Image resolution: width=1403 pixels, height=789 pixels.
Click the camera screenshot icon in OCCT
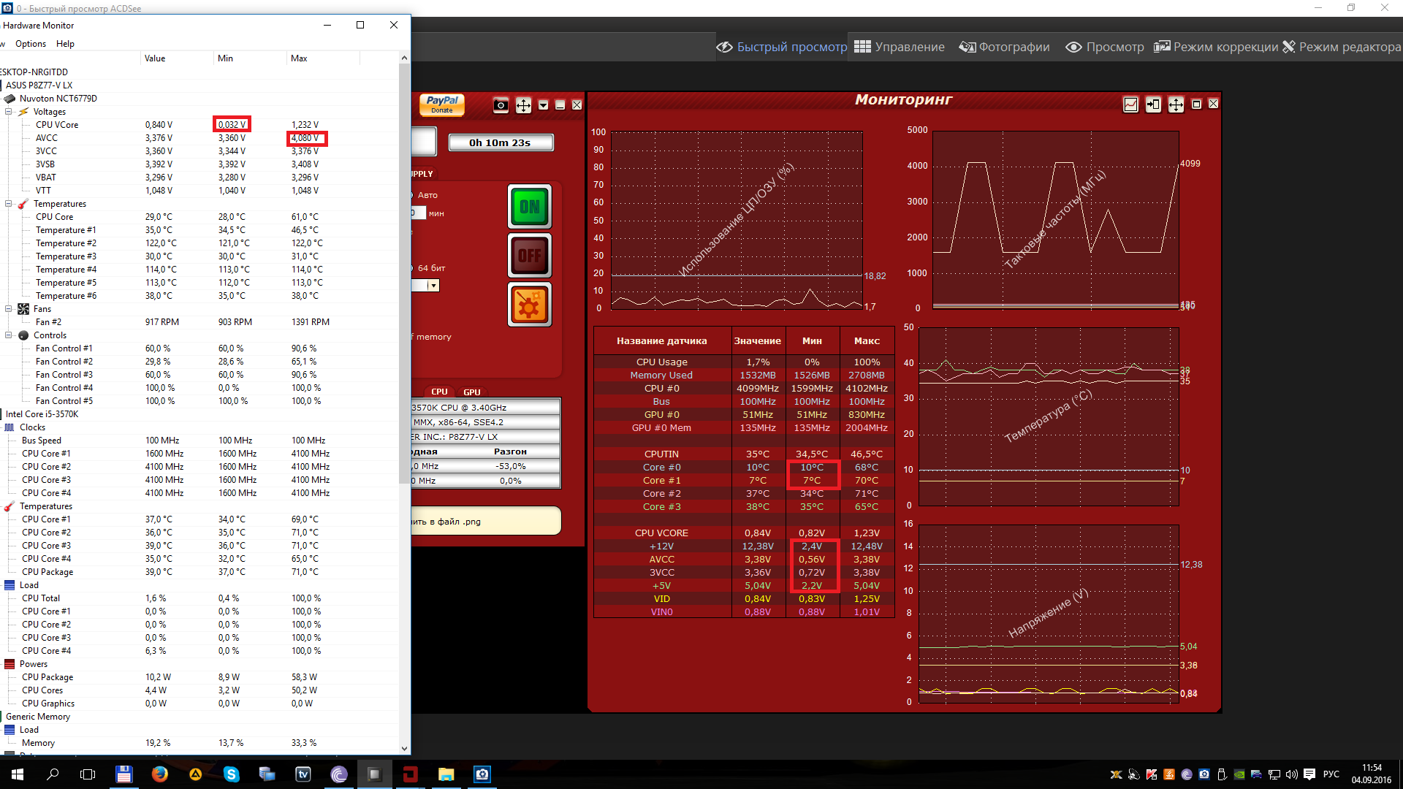[501, 105]
